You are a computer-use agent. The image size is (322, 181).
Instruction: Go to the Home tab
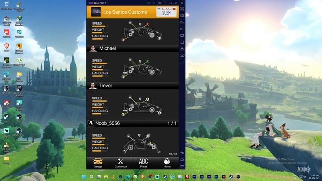point(167,163)
